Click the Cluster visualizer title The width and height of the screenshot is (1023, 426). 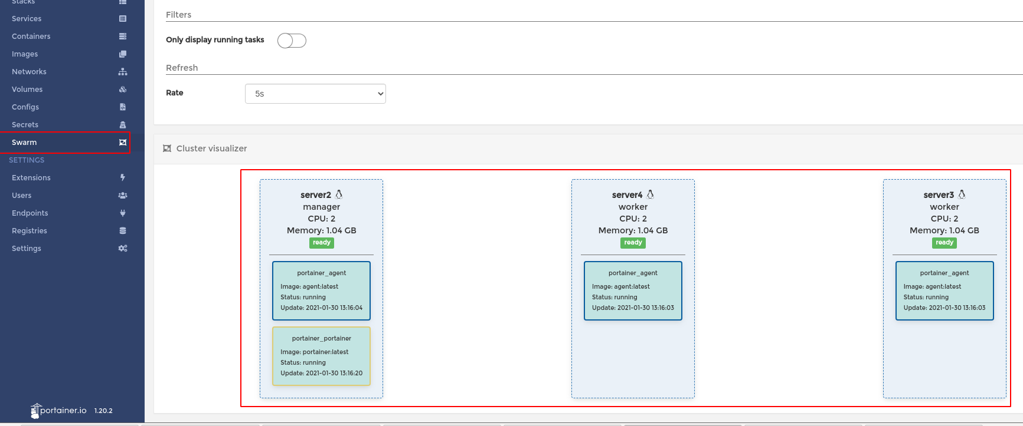click(x=212, y=148)
